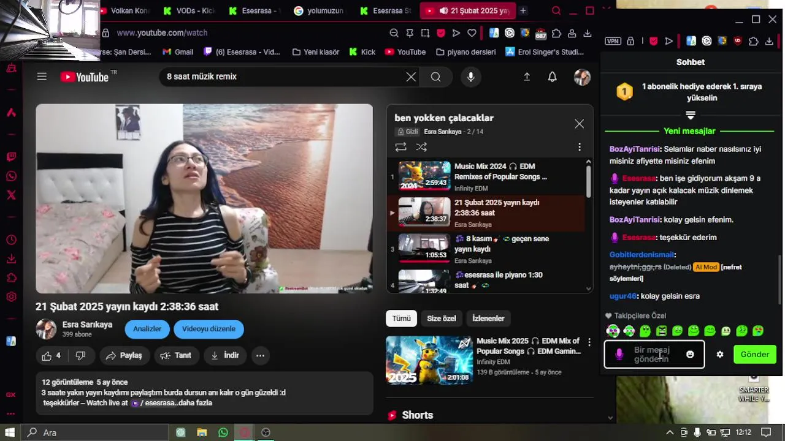Switch to the 'Esesrasa St' tab
The width and height of the screenshot is (785, 441).
tap(385, 10)
